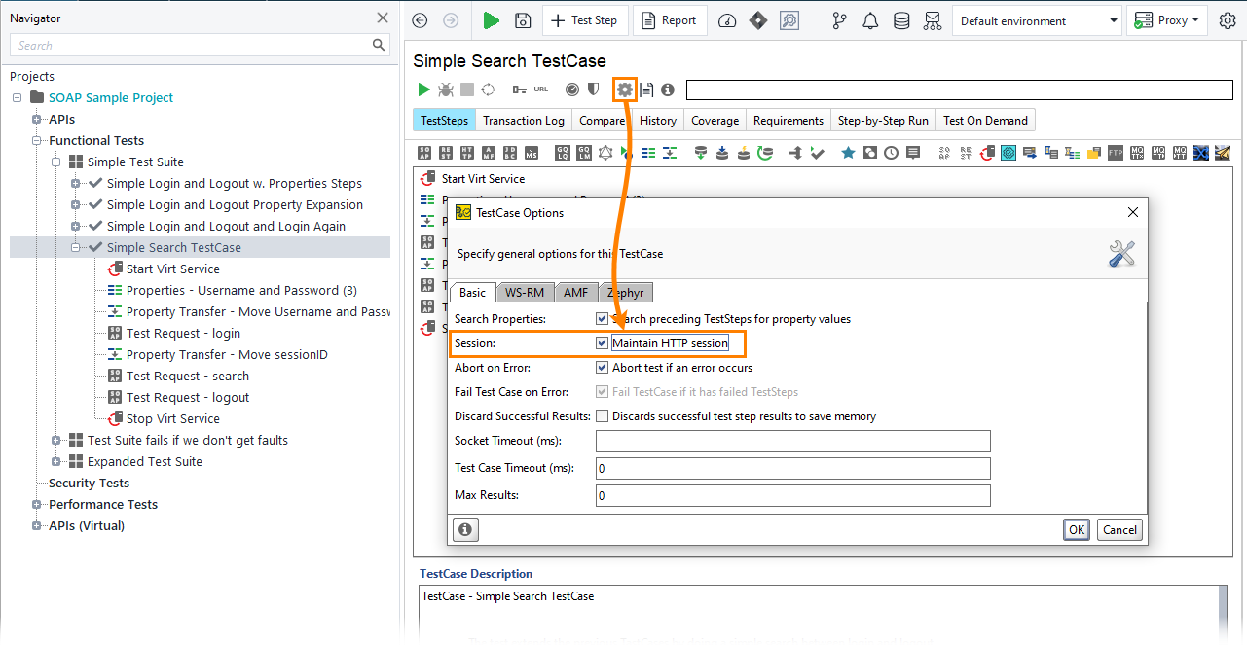The height and width of the screenshot is (646, 1247).
Task: Add a GraphQL Query test step icon
Action: point(562,150)
